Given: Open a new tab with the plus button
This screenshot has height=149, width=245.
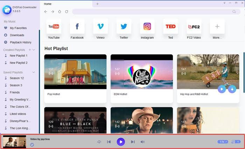Looking at the screenshot, I should tap(97, 4).
